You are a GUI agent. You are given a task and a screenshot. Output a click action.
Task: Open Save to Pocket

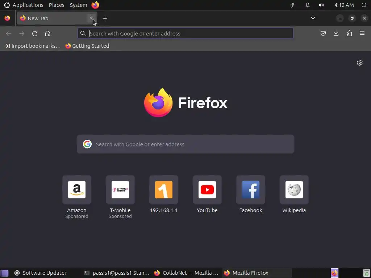[x=323, y=34]
